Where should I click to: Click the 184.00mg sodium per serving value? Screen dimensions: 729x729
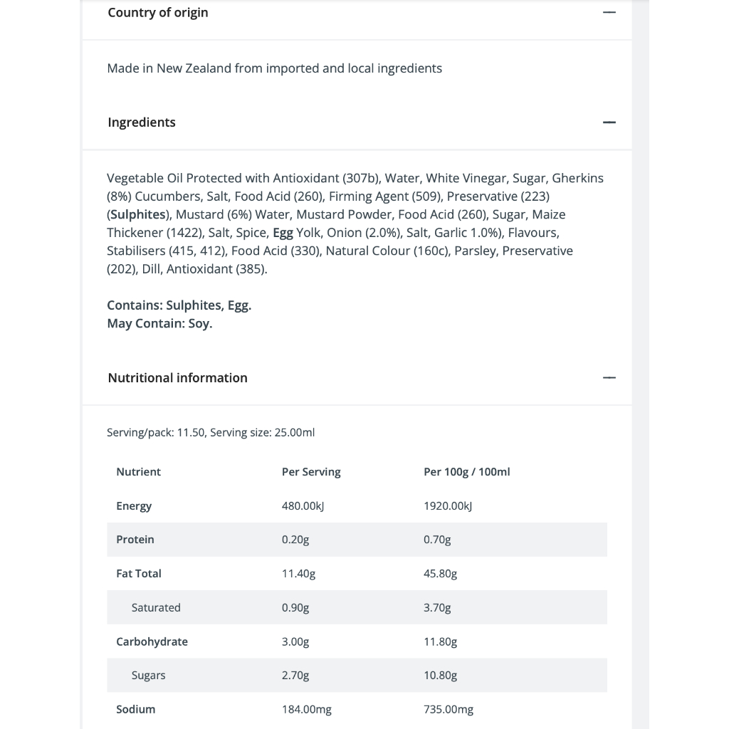coord(307,710)
